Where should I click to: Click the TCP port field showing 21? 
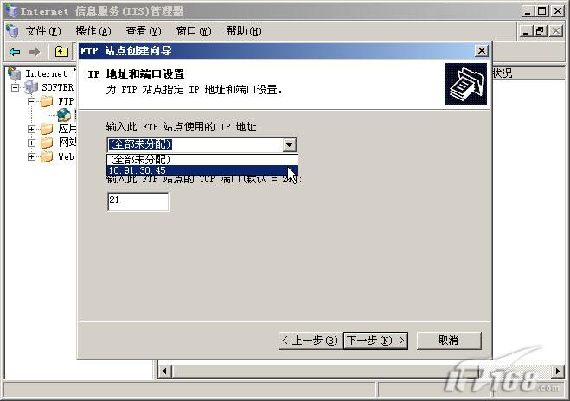pyautogui.click(x=138, y=201)
